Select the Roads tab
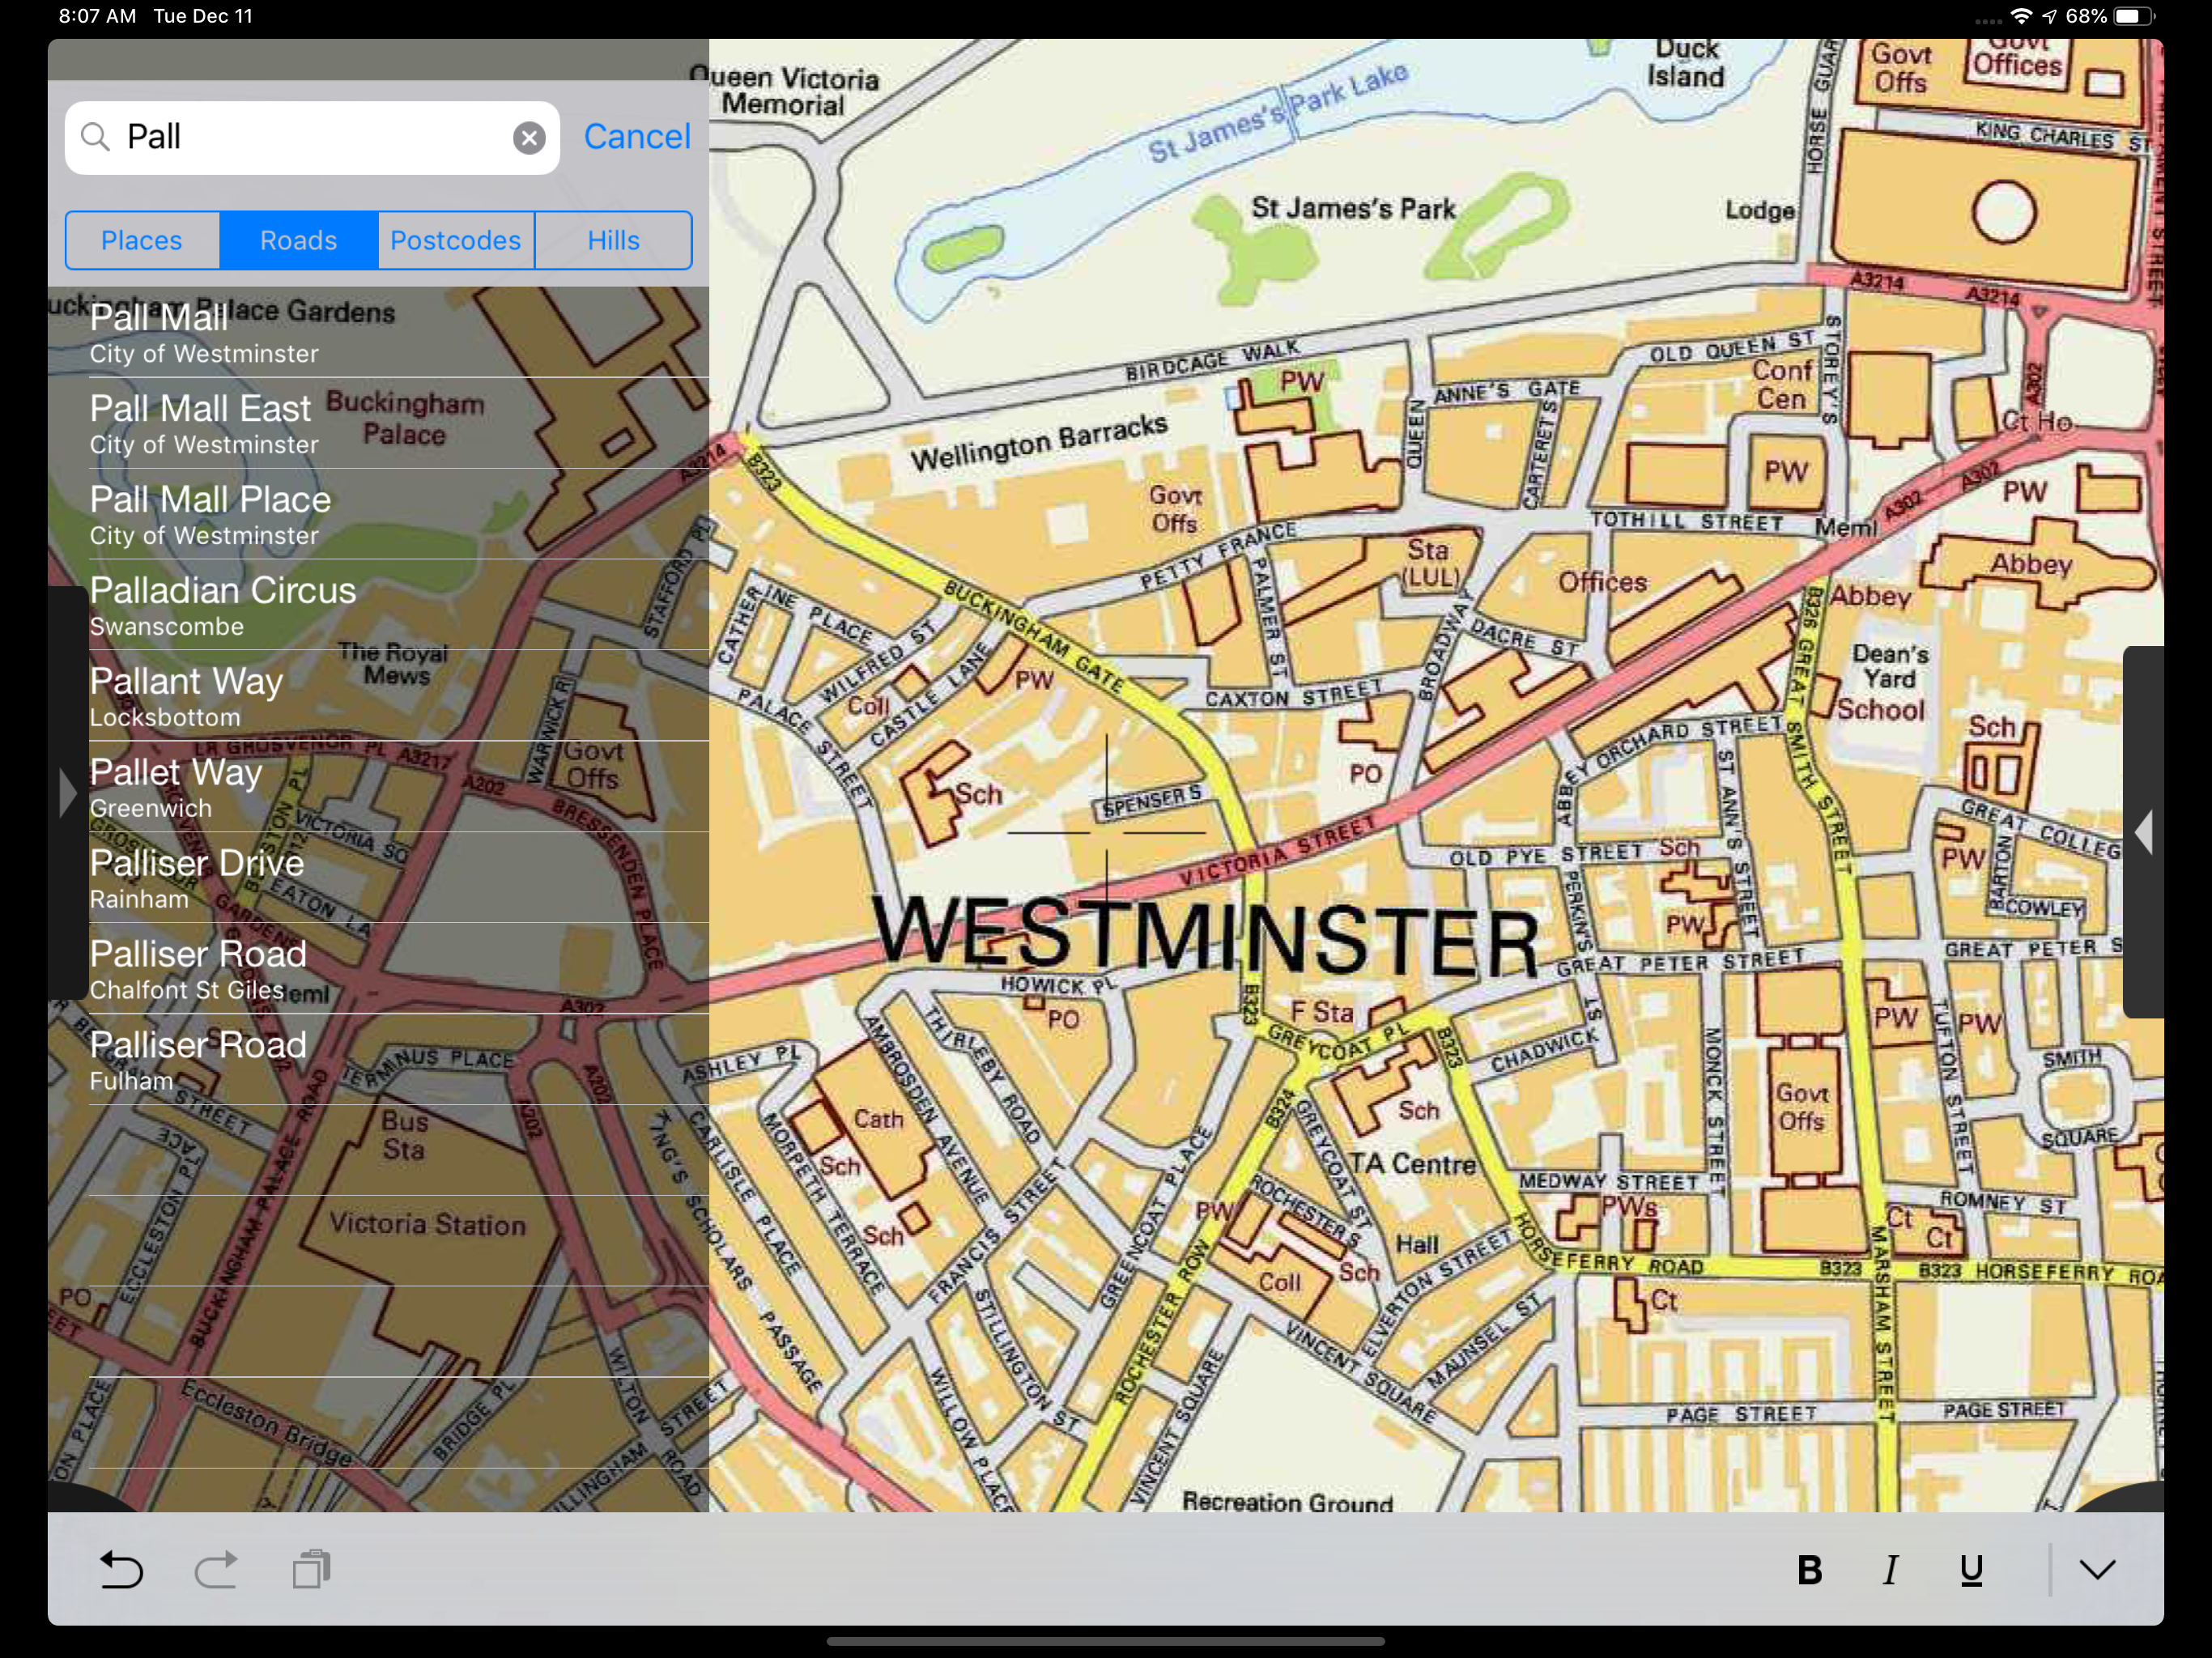Image resolution: width=2212 pixels, height=1658 pixels. [x=299, y=240]
